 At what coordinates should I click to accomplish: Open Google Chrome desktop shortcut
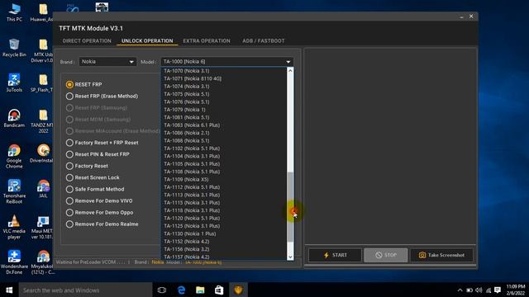click(14, 157)
